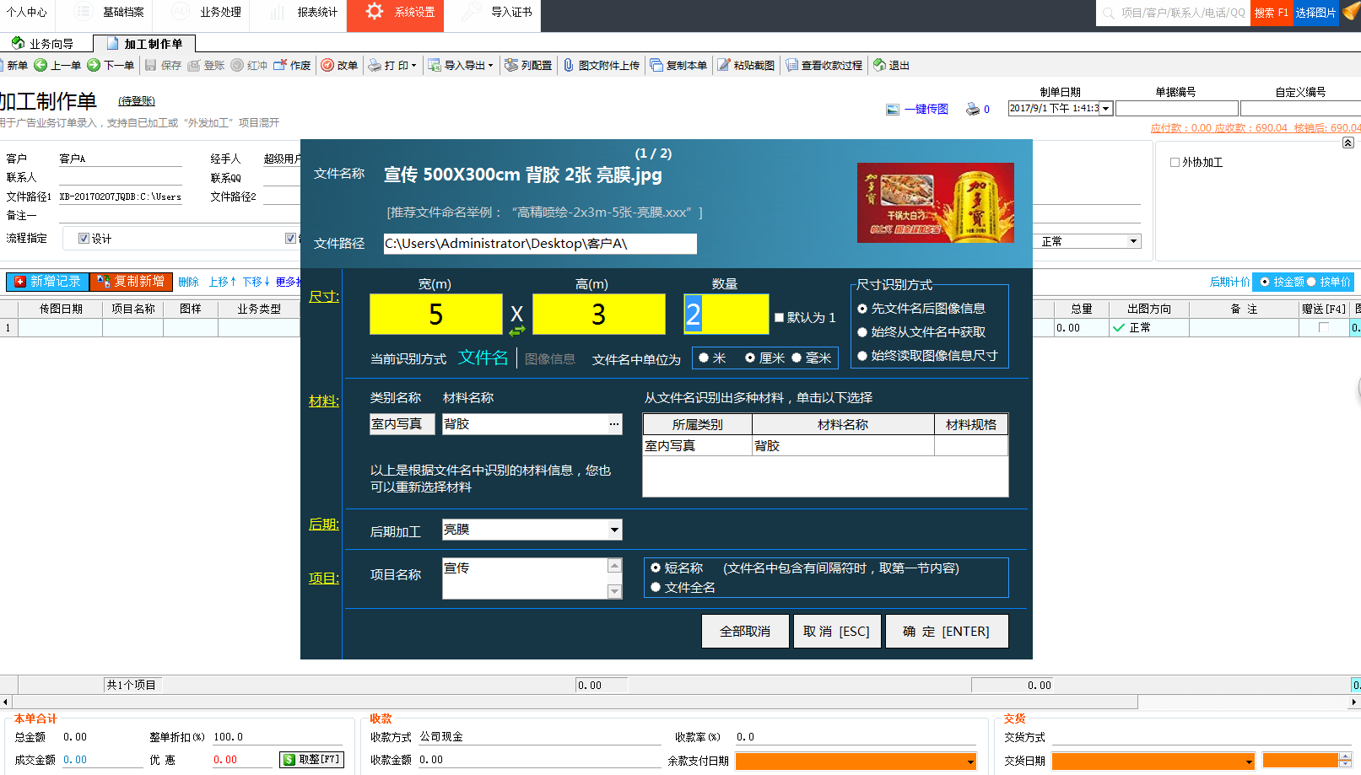Viewport: 1361px width, 775px height.
Task: Click the 全部取消 button
Action: pos(744,631)
